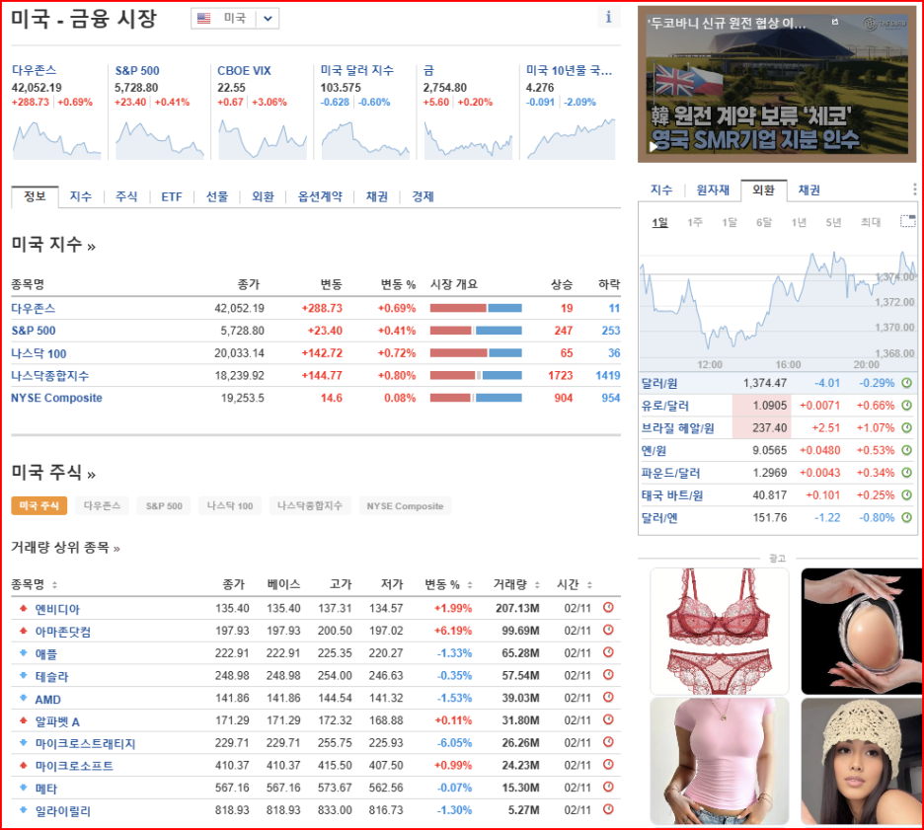The image size is (924, 830).
Task: Switch to the ETF tab
Action: click(172, 196)
